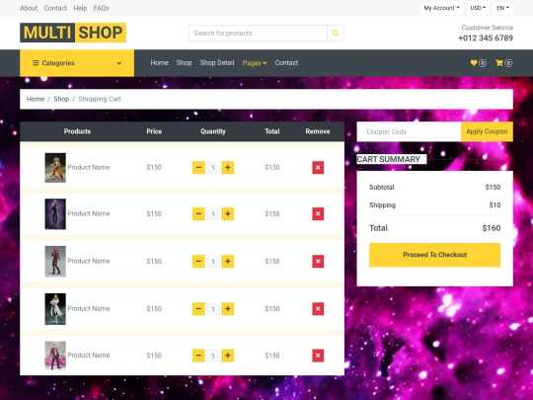
Task: Focus the Search for products field
Action: pos(258,33)
